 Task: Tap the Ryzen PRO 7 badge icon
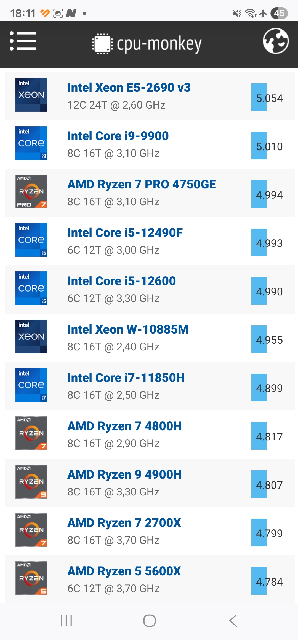[31, 192]
